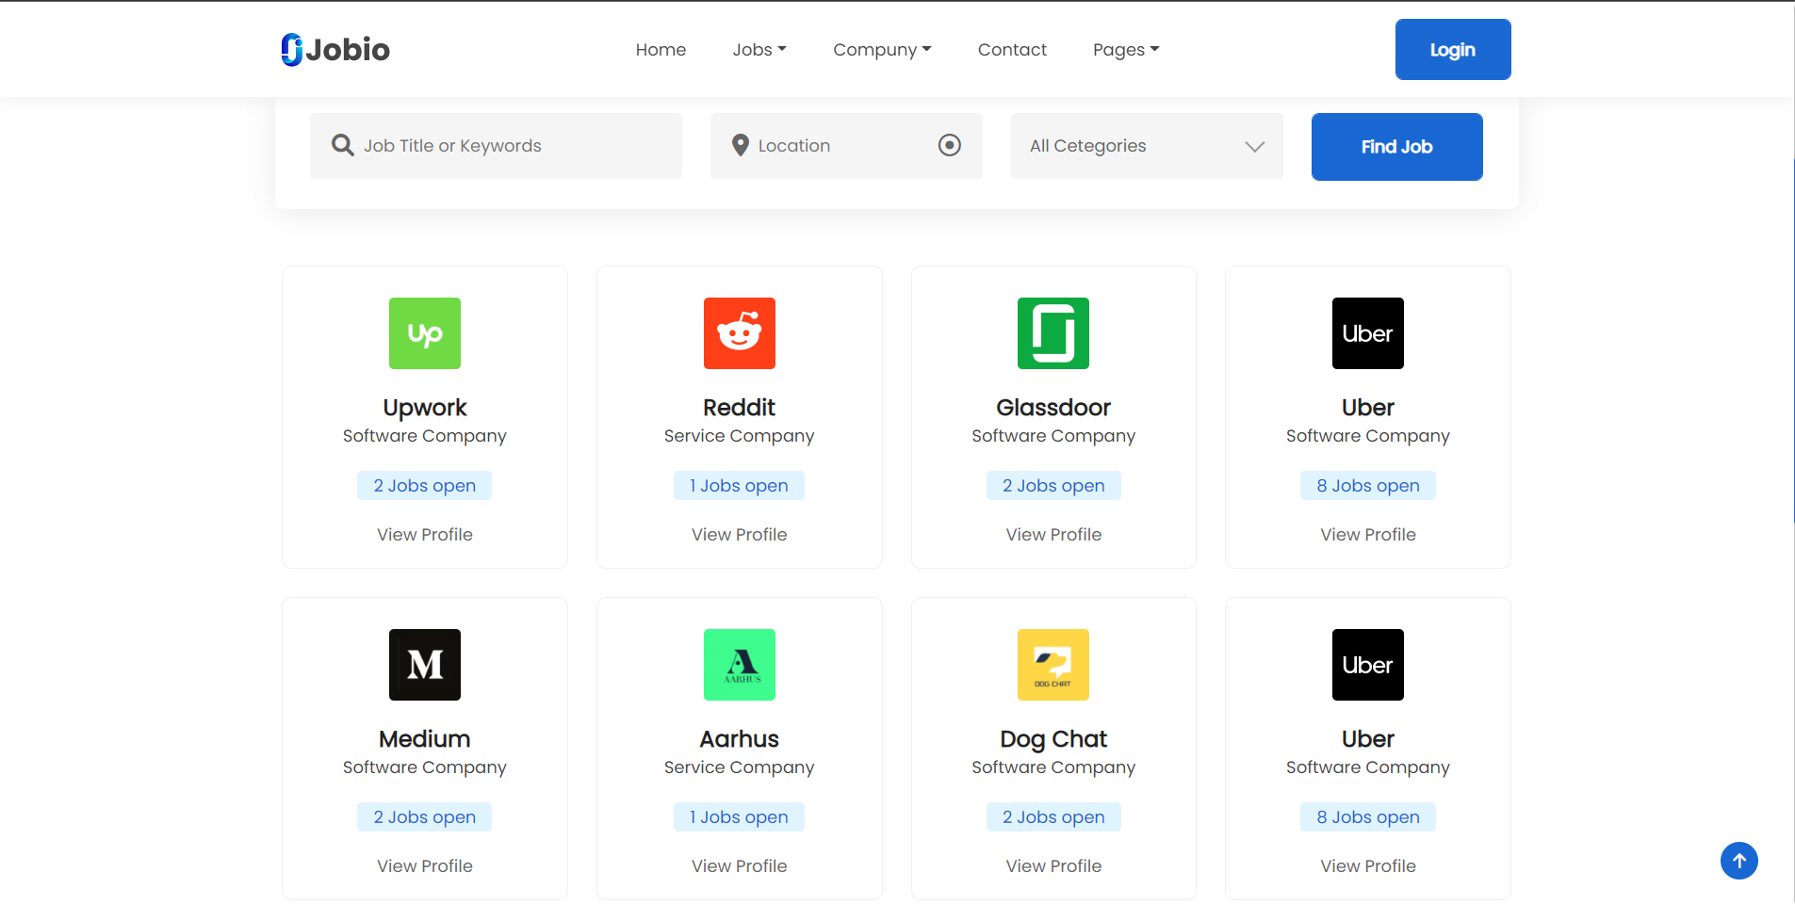The height and width of the screenshot is (904, 1795).
Task: Click the Reddit company name
Action: [x=740, y=408]
